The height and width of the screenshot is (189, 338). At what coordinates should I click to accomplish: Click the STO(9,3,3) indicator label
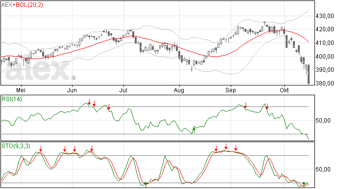point(16,146)
